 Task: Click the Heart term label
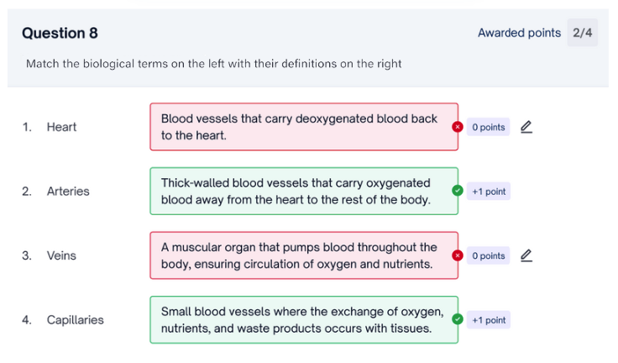tap(61, 127)
